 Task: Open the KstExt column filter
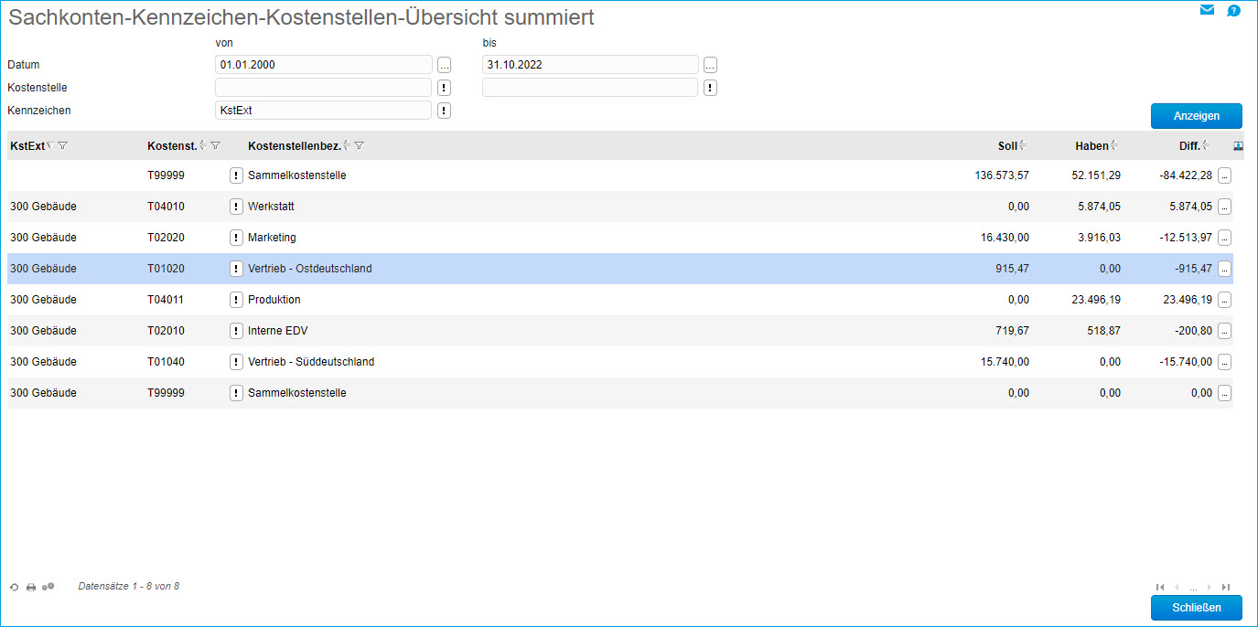click(62, 145)
